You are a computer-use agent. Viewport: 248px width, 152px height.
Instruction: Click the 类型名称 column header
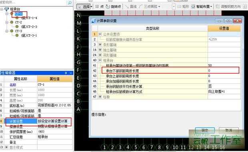[153, 28]
